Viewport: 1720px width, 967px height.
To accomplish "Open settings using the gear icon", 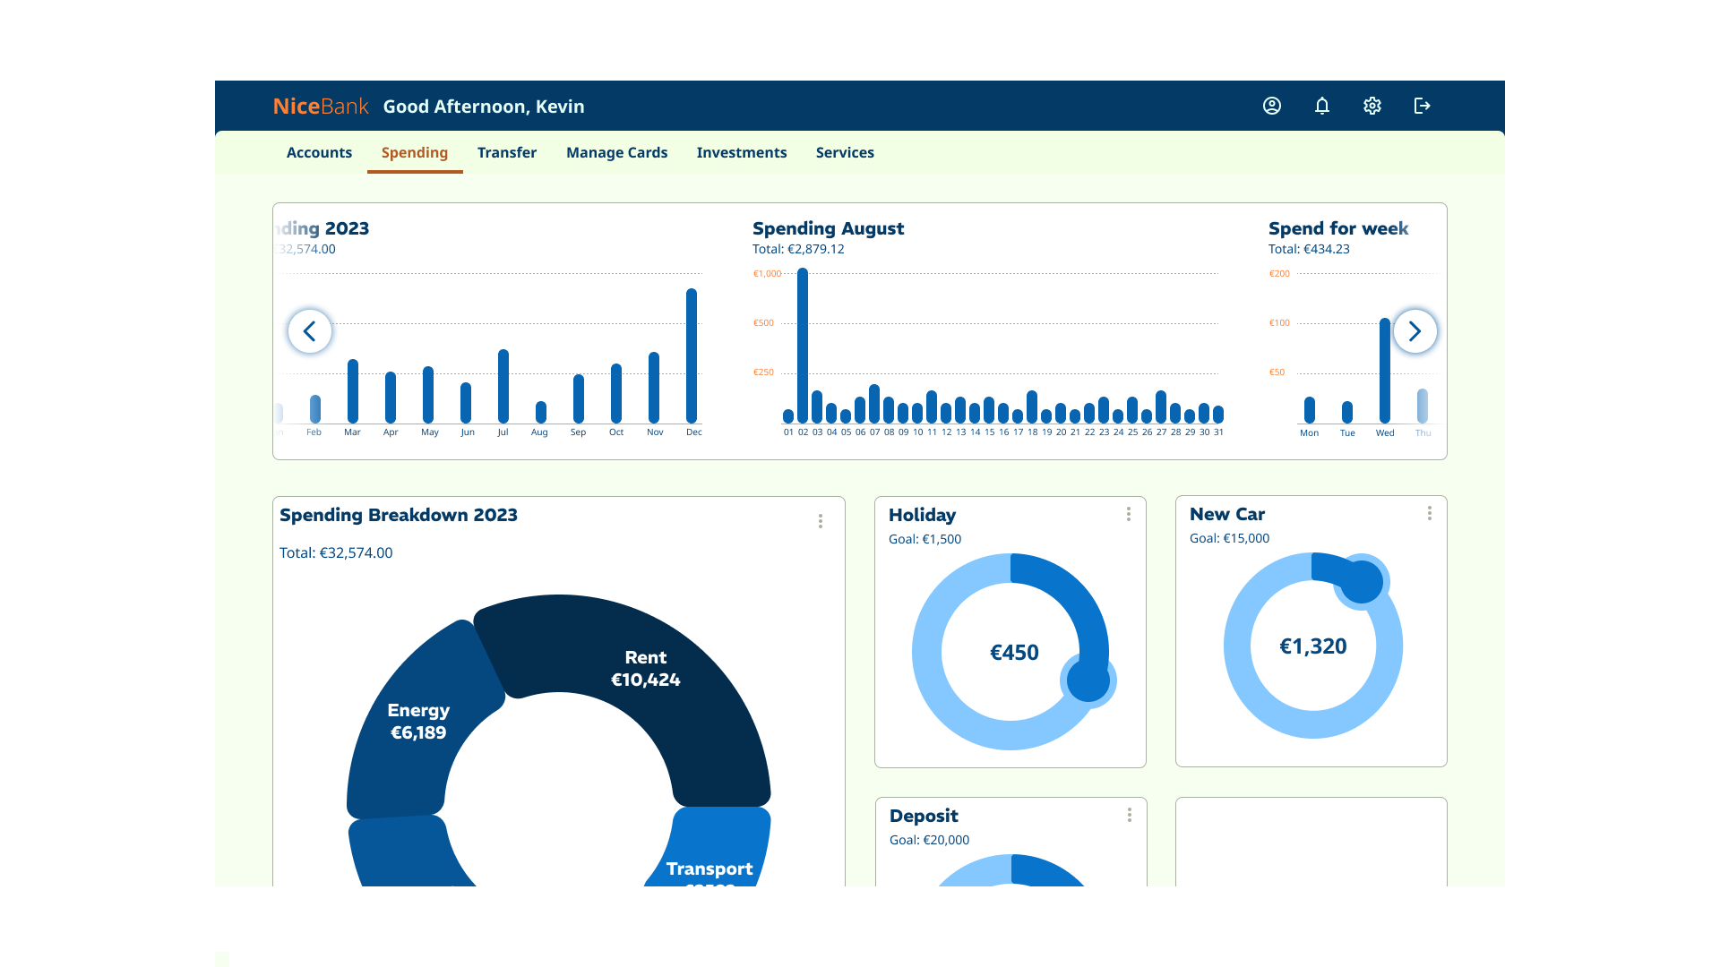I will 1372,106.
